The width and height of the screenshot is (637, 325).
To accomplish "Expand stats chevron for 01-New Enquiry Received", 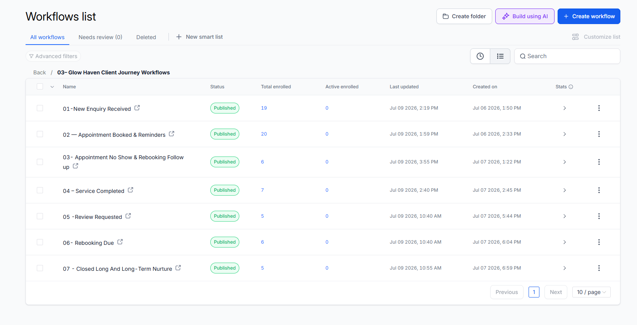I will (x=565, y=108).
